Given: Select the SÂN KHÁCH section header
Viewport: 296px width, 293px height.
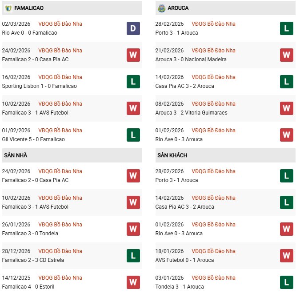Looking at the screenshot, I should point(172,155).
